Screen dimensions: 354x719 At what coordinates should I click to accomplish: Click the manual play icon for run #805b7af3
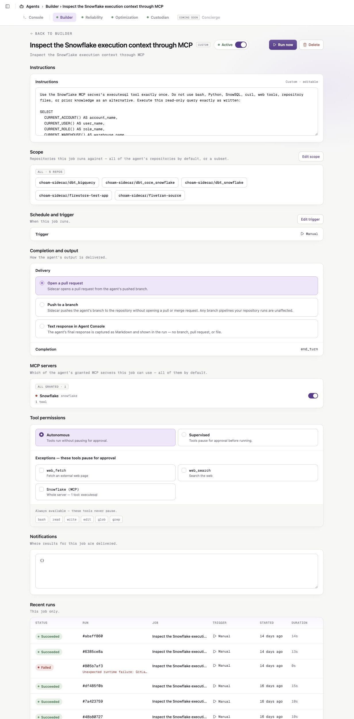pos(215,666)
